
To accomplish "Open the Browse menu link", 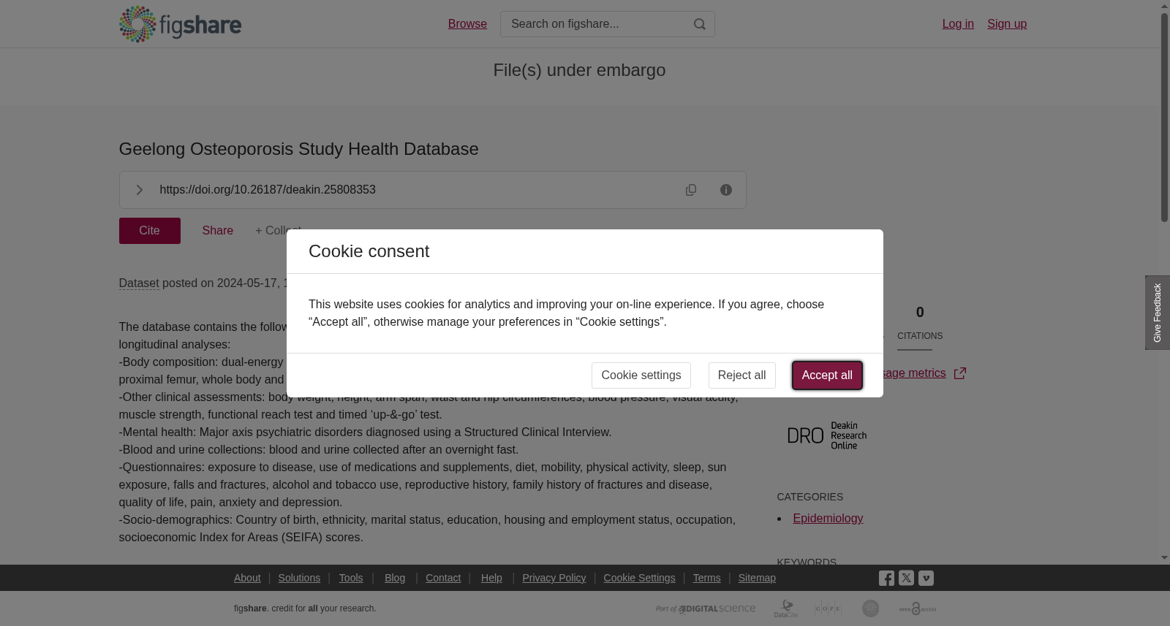I will [x=467, y=24].
